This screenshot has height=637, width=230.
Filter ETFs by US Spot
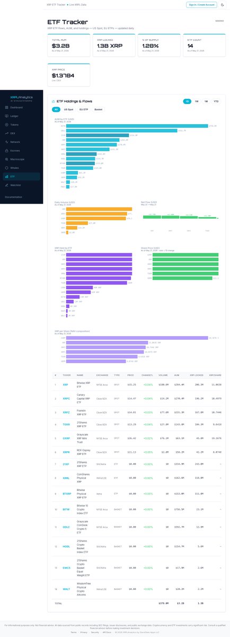coord(69,109)
